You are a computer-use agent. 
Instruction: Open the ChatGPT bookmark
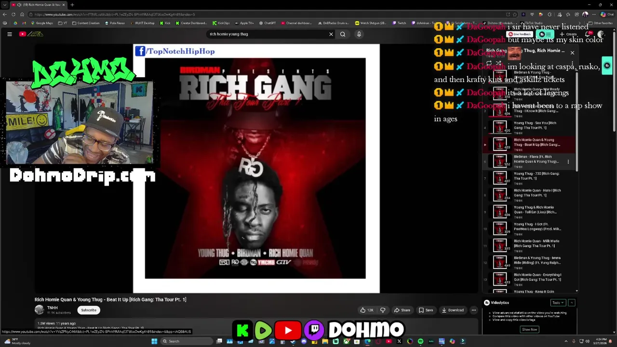pyautogui.click(x=267, y=23)
